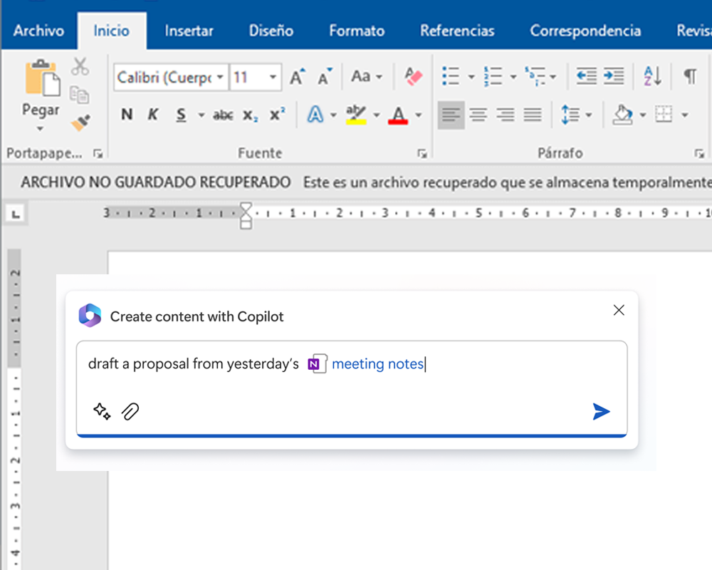Increase font size with larger A icon
This screenshot has width=712, height=570.
pyautogui.click(x=298, y=76)
